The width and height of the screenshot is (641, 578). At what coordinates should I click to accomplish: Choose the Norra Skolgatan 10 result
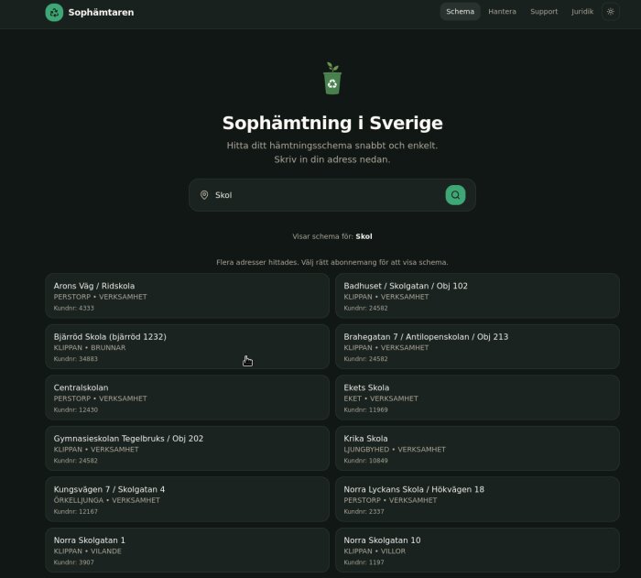[477, 551]
